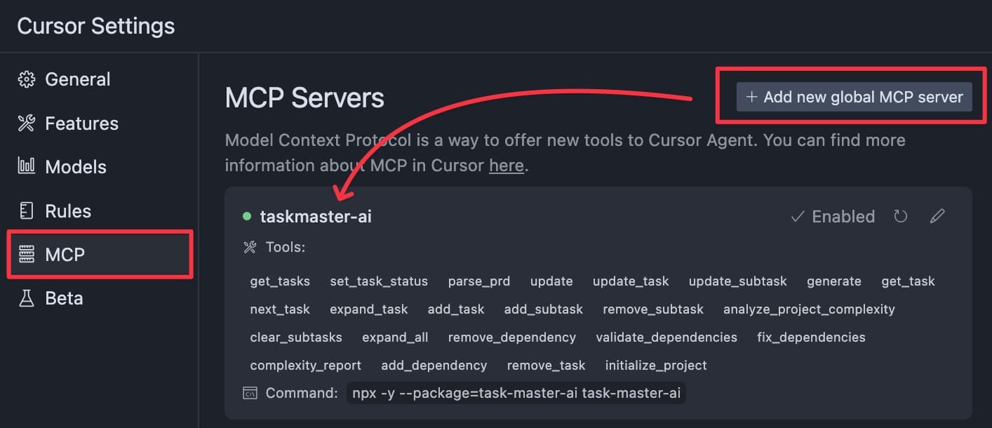Toggle the taskmaster-ai Enabled state
Screen dimensions: 992x428
[x=833, y=217]
